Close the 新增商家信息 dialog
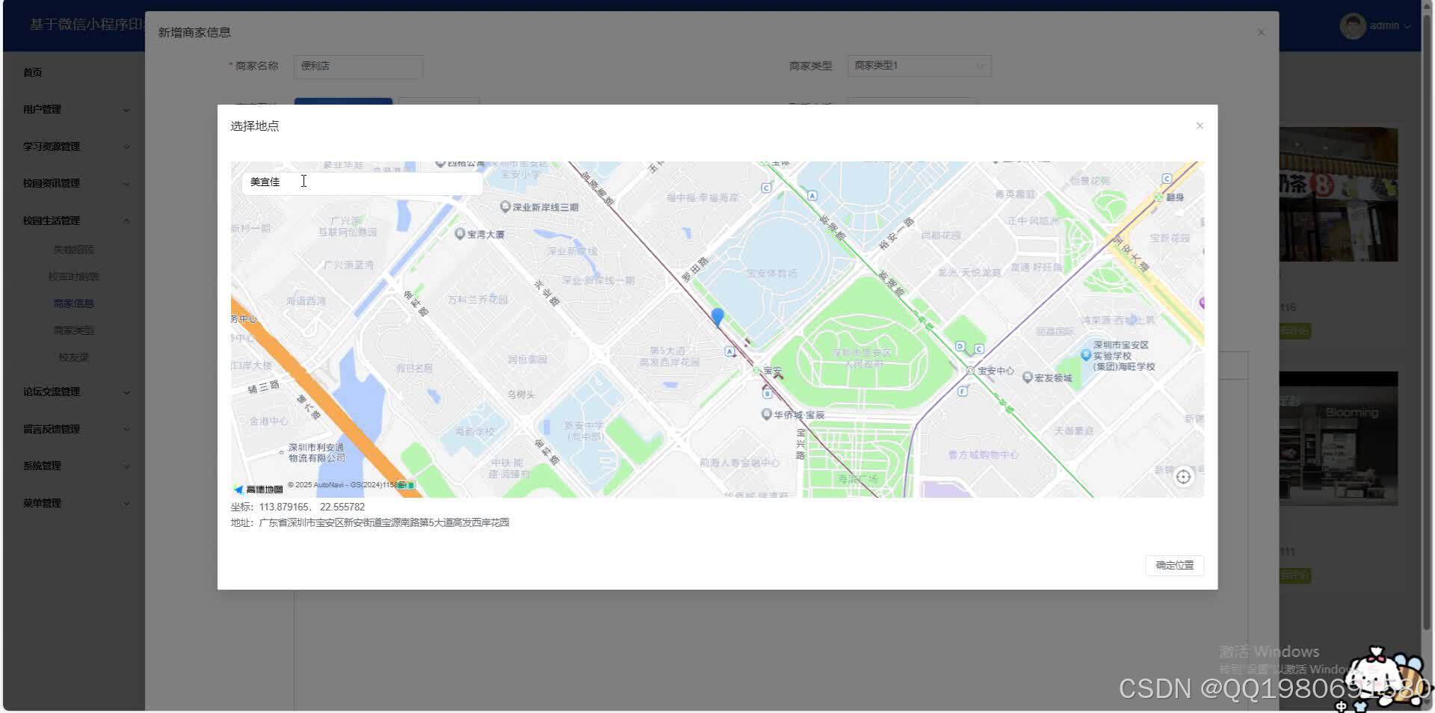This screenshot has width=1435, height=713. point(1261,32)
